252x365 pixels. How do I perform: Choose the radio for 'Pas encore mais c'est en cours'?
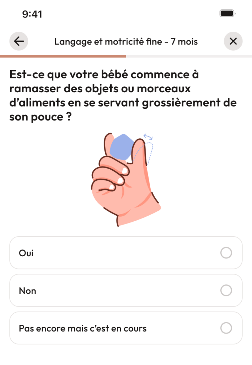point(226,328)
